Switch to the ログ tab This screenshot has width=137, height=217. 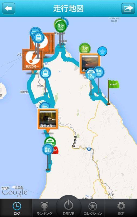pyautogui.click(x=17, y=208)
